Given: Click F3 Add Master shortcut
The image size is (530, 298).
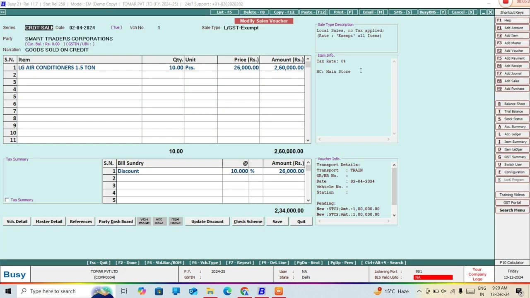Looking at the screenshot, I should [x=512, y=43].
